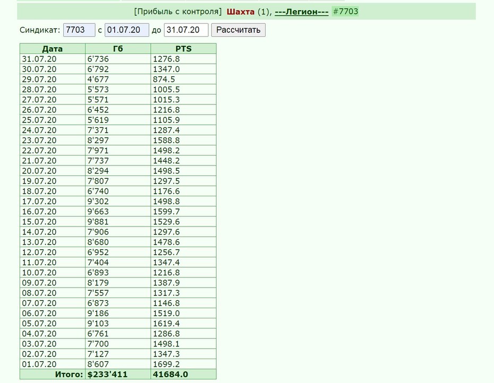Select the Гб value 6'736

pos(98,59)
